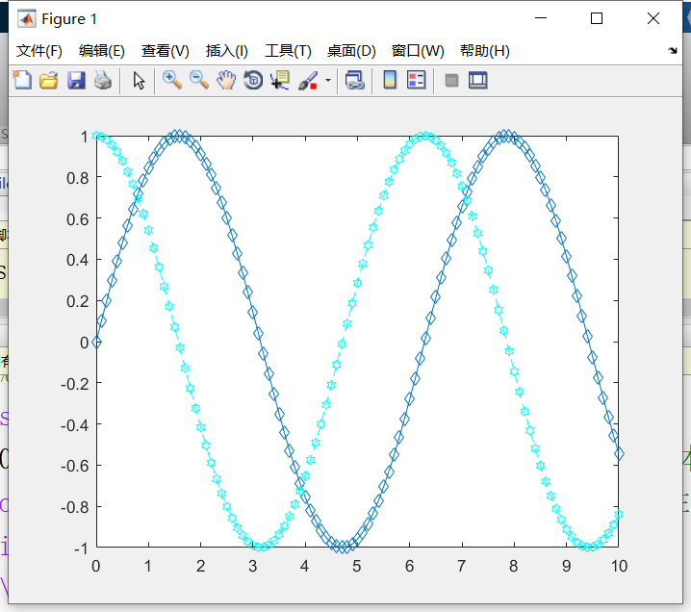Activate the Pan hand tool
691x612 pixels.
[226, 80]
